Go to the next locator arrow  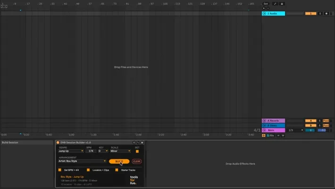[268, 9]
